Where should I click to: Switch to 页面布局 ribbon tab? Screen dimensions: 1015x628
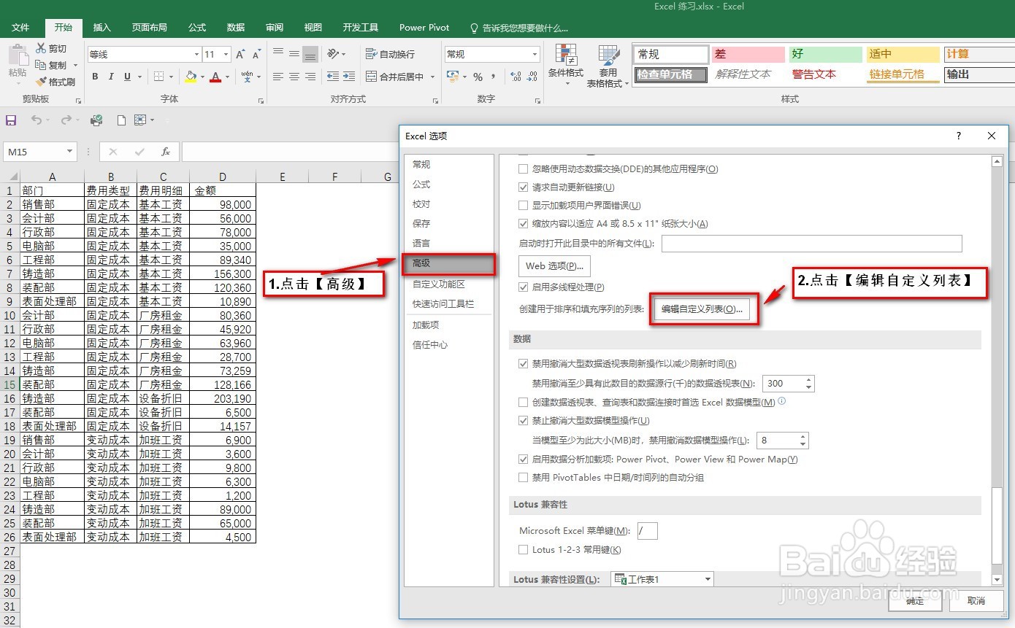149,28
